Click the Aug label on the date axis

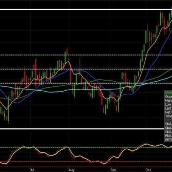(72, 170)
